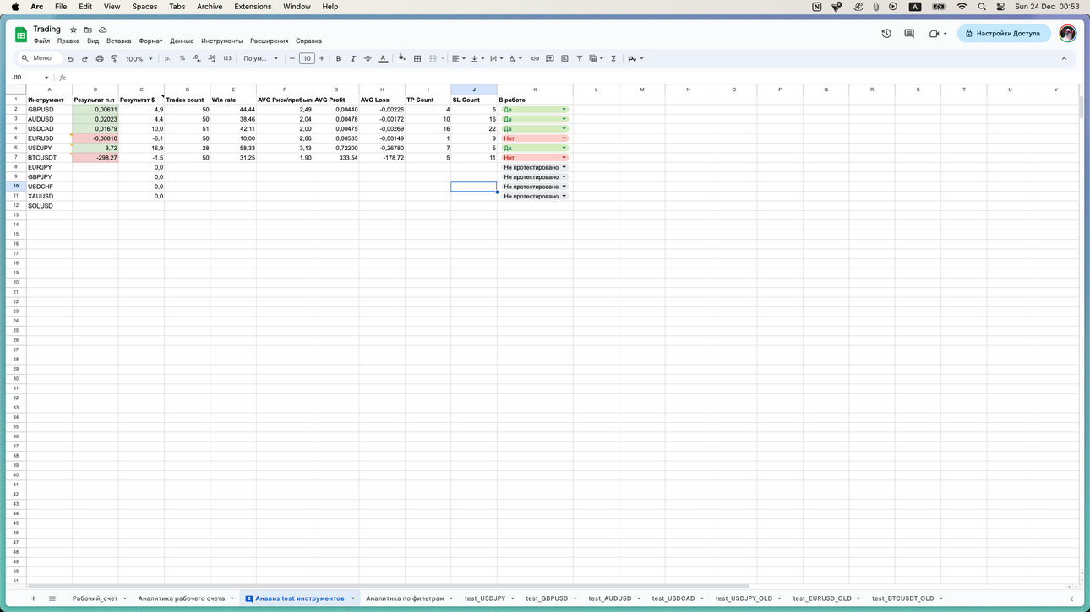
Task: Click Настройки Доступа share button
Action: click(x=1004, y=34)
